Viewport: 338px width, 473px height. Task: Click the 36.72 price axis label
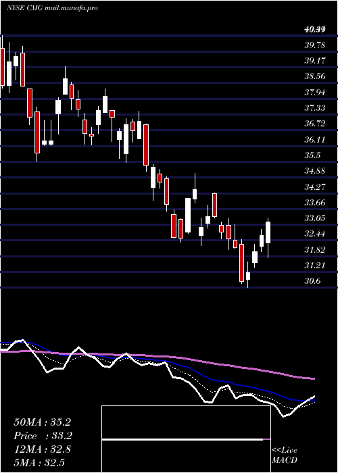click(314, 124)
